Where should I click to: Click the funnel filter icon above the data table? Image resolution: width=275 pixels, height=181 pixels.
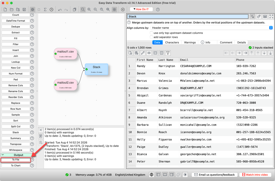[x=168, y=53]
